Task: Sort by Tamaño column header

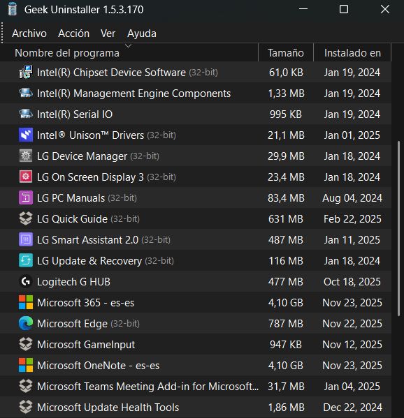Action: [x=286, y=53]
